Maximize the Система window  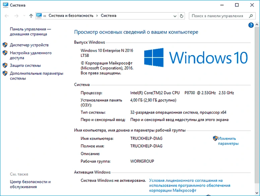click(x=237, y=5)
